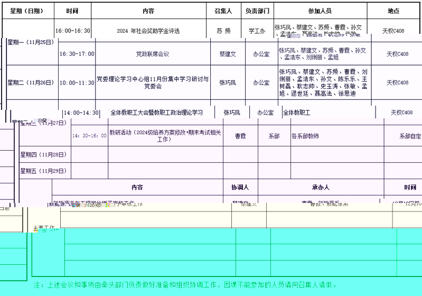This screenshot has height=296, width=422.
Task: Select the 星期五（11月29日） cell
Action: 45,171
